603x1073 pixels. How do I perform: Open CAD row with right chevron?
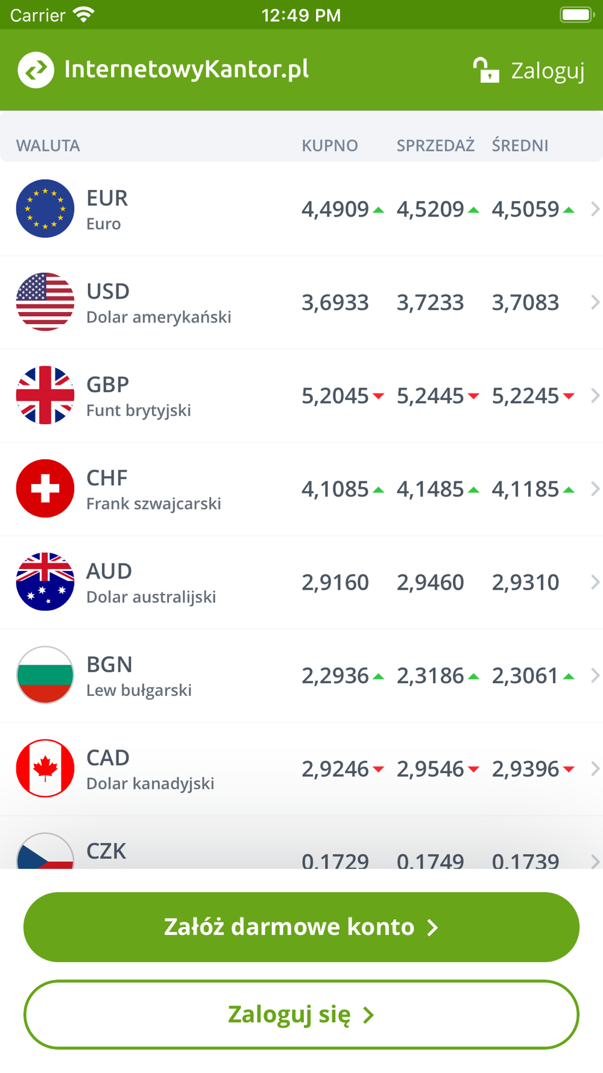click(x=595, y=768)
